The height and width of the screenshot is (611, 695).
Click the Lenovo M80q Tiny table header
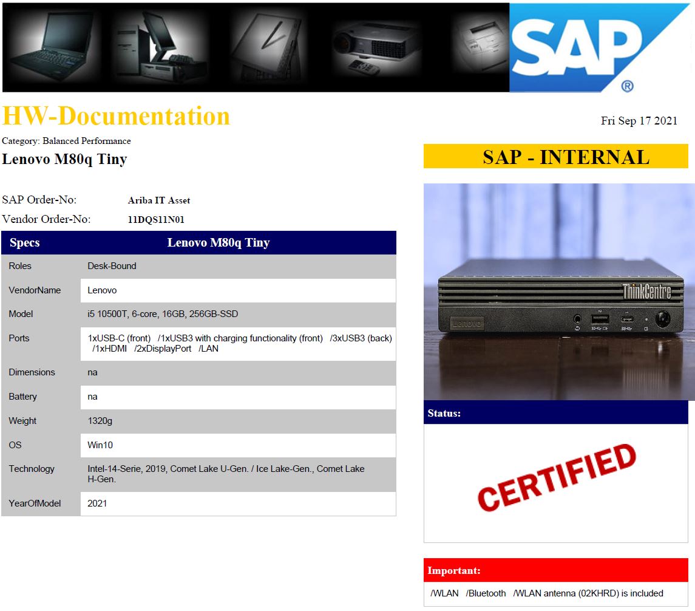click(x=219, y=242)
